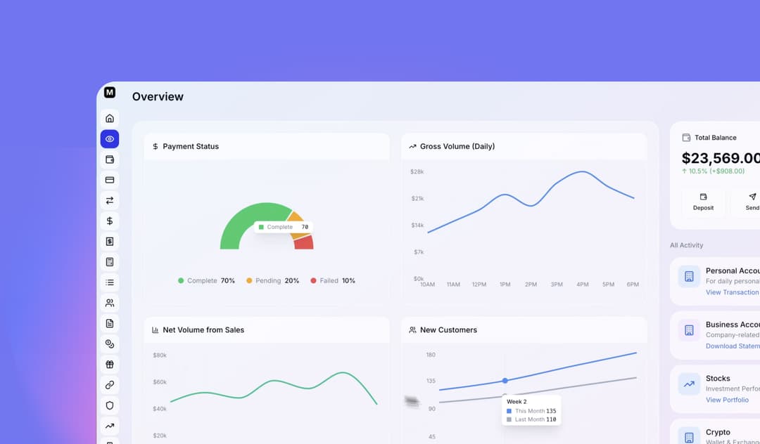Open the shield security icon in the sidebar
Image resolution: width=760 pixels, height=444 pixels.
(x=109, y=405)
